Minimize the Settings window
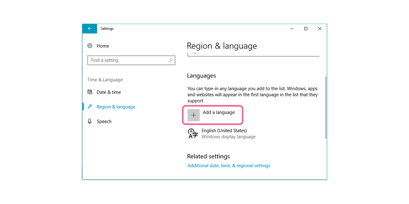 (x=292, y=29)
